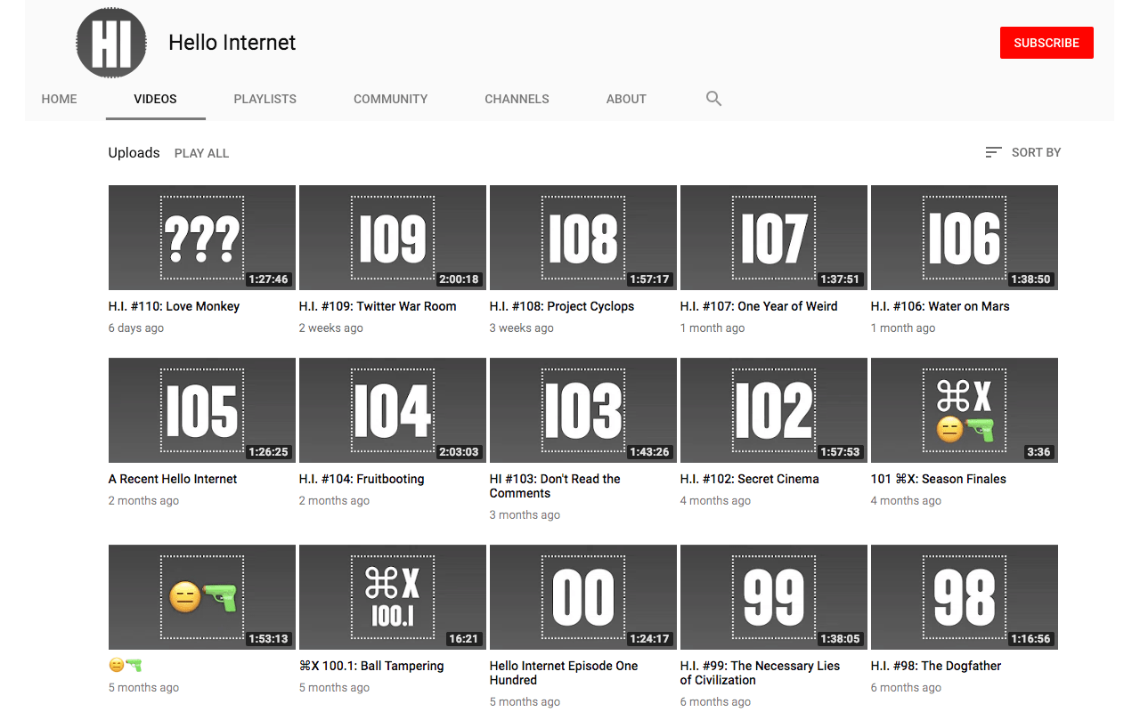Click '6 days ago' under Love Monkey
Screen dimensions: 1140x712
[x=136, y=328]
